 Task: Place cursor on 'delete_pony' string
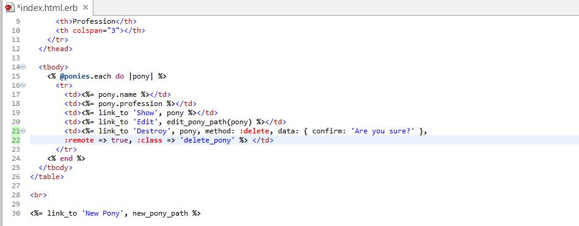[208, 140]
